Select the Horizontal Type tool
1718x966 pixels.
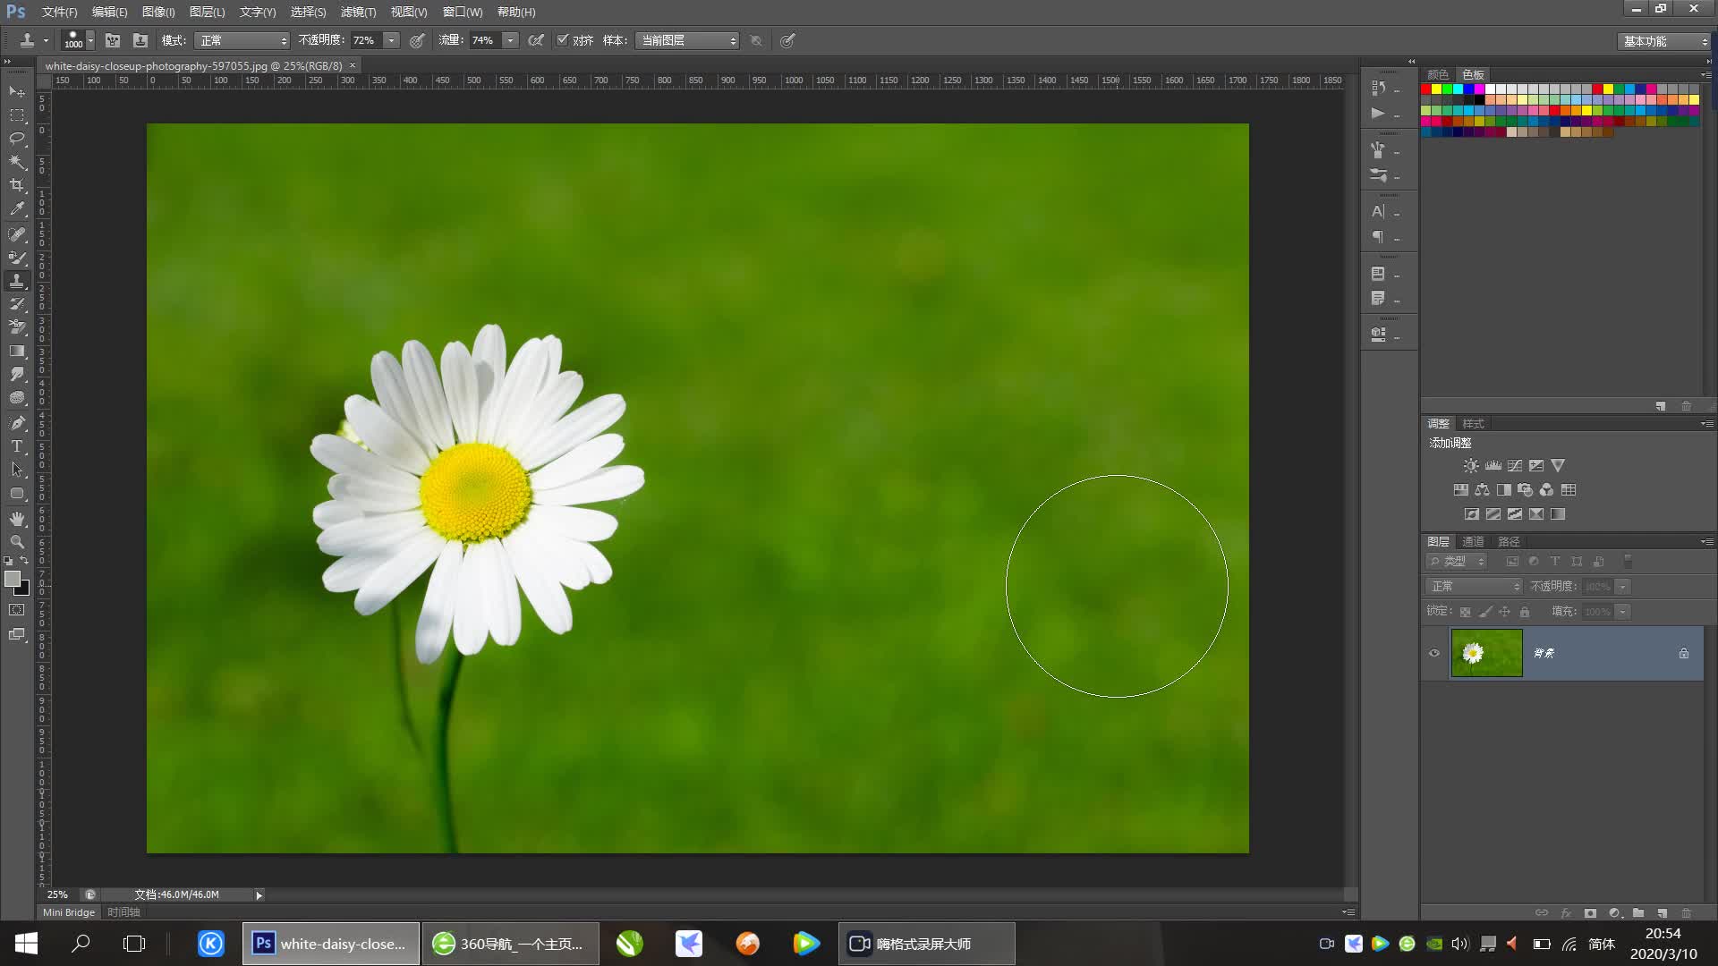[x=17, y=446]
